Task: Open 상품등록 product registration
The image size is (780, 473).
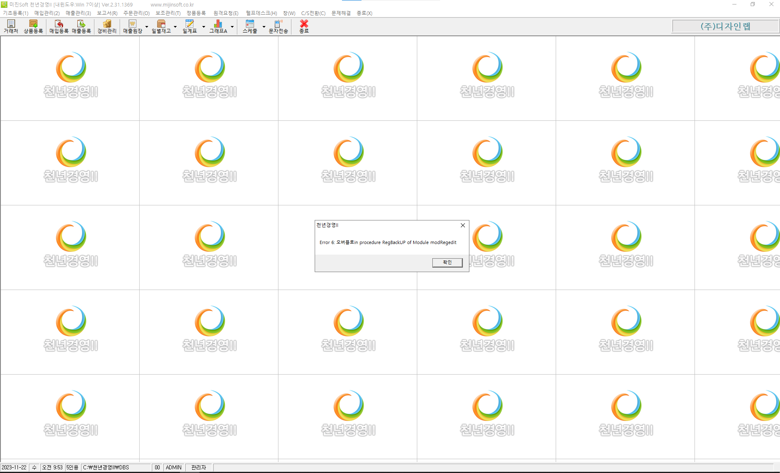Action: click(x=33, y=26)
